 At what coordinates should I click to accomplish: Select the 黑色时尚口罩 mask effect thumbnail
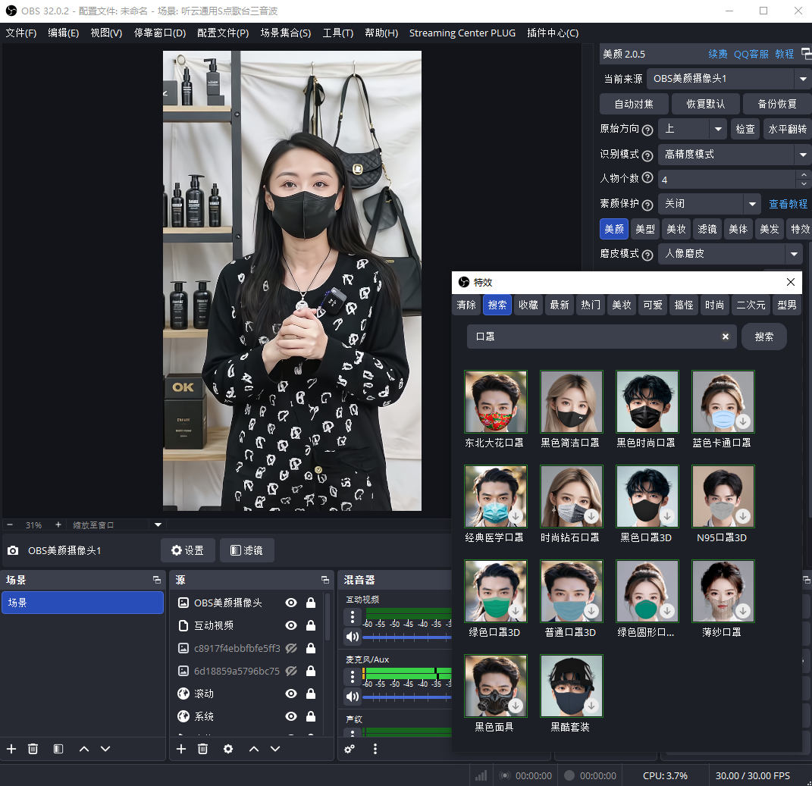(x=647, y=402)
